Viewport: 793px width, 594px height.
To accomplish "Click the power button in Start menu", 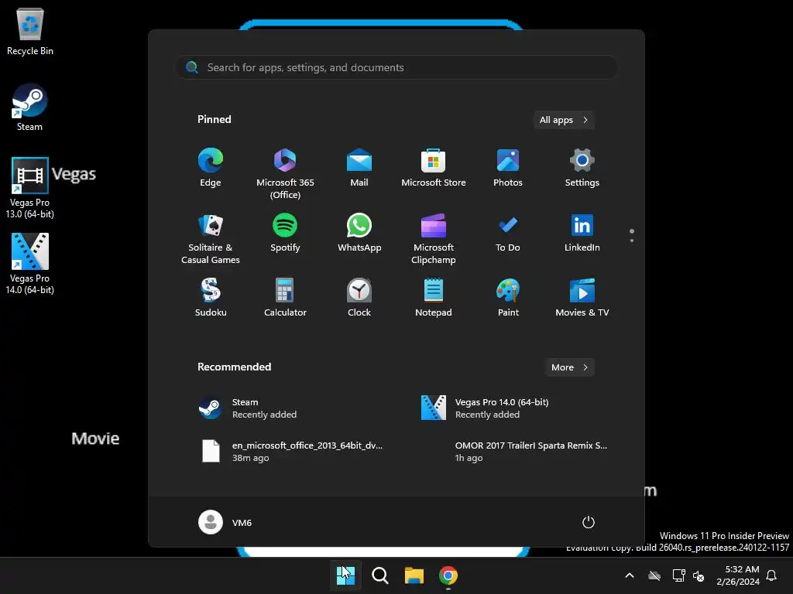I will pyautogui.click(x=589, y=522).
